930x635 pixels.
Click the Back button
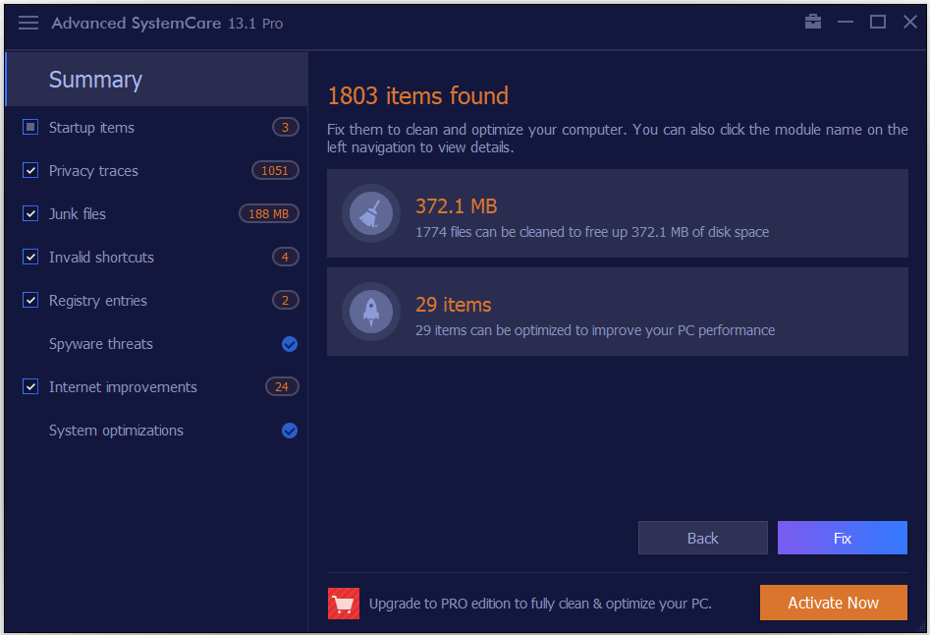[703, 538]
